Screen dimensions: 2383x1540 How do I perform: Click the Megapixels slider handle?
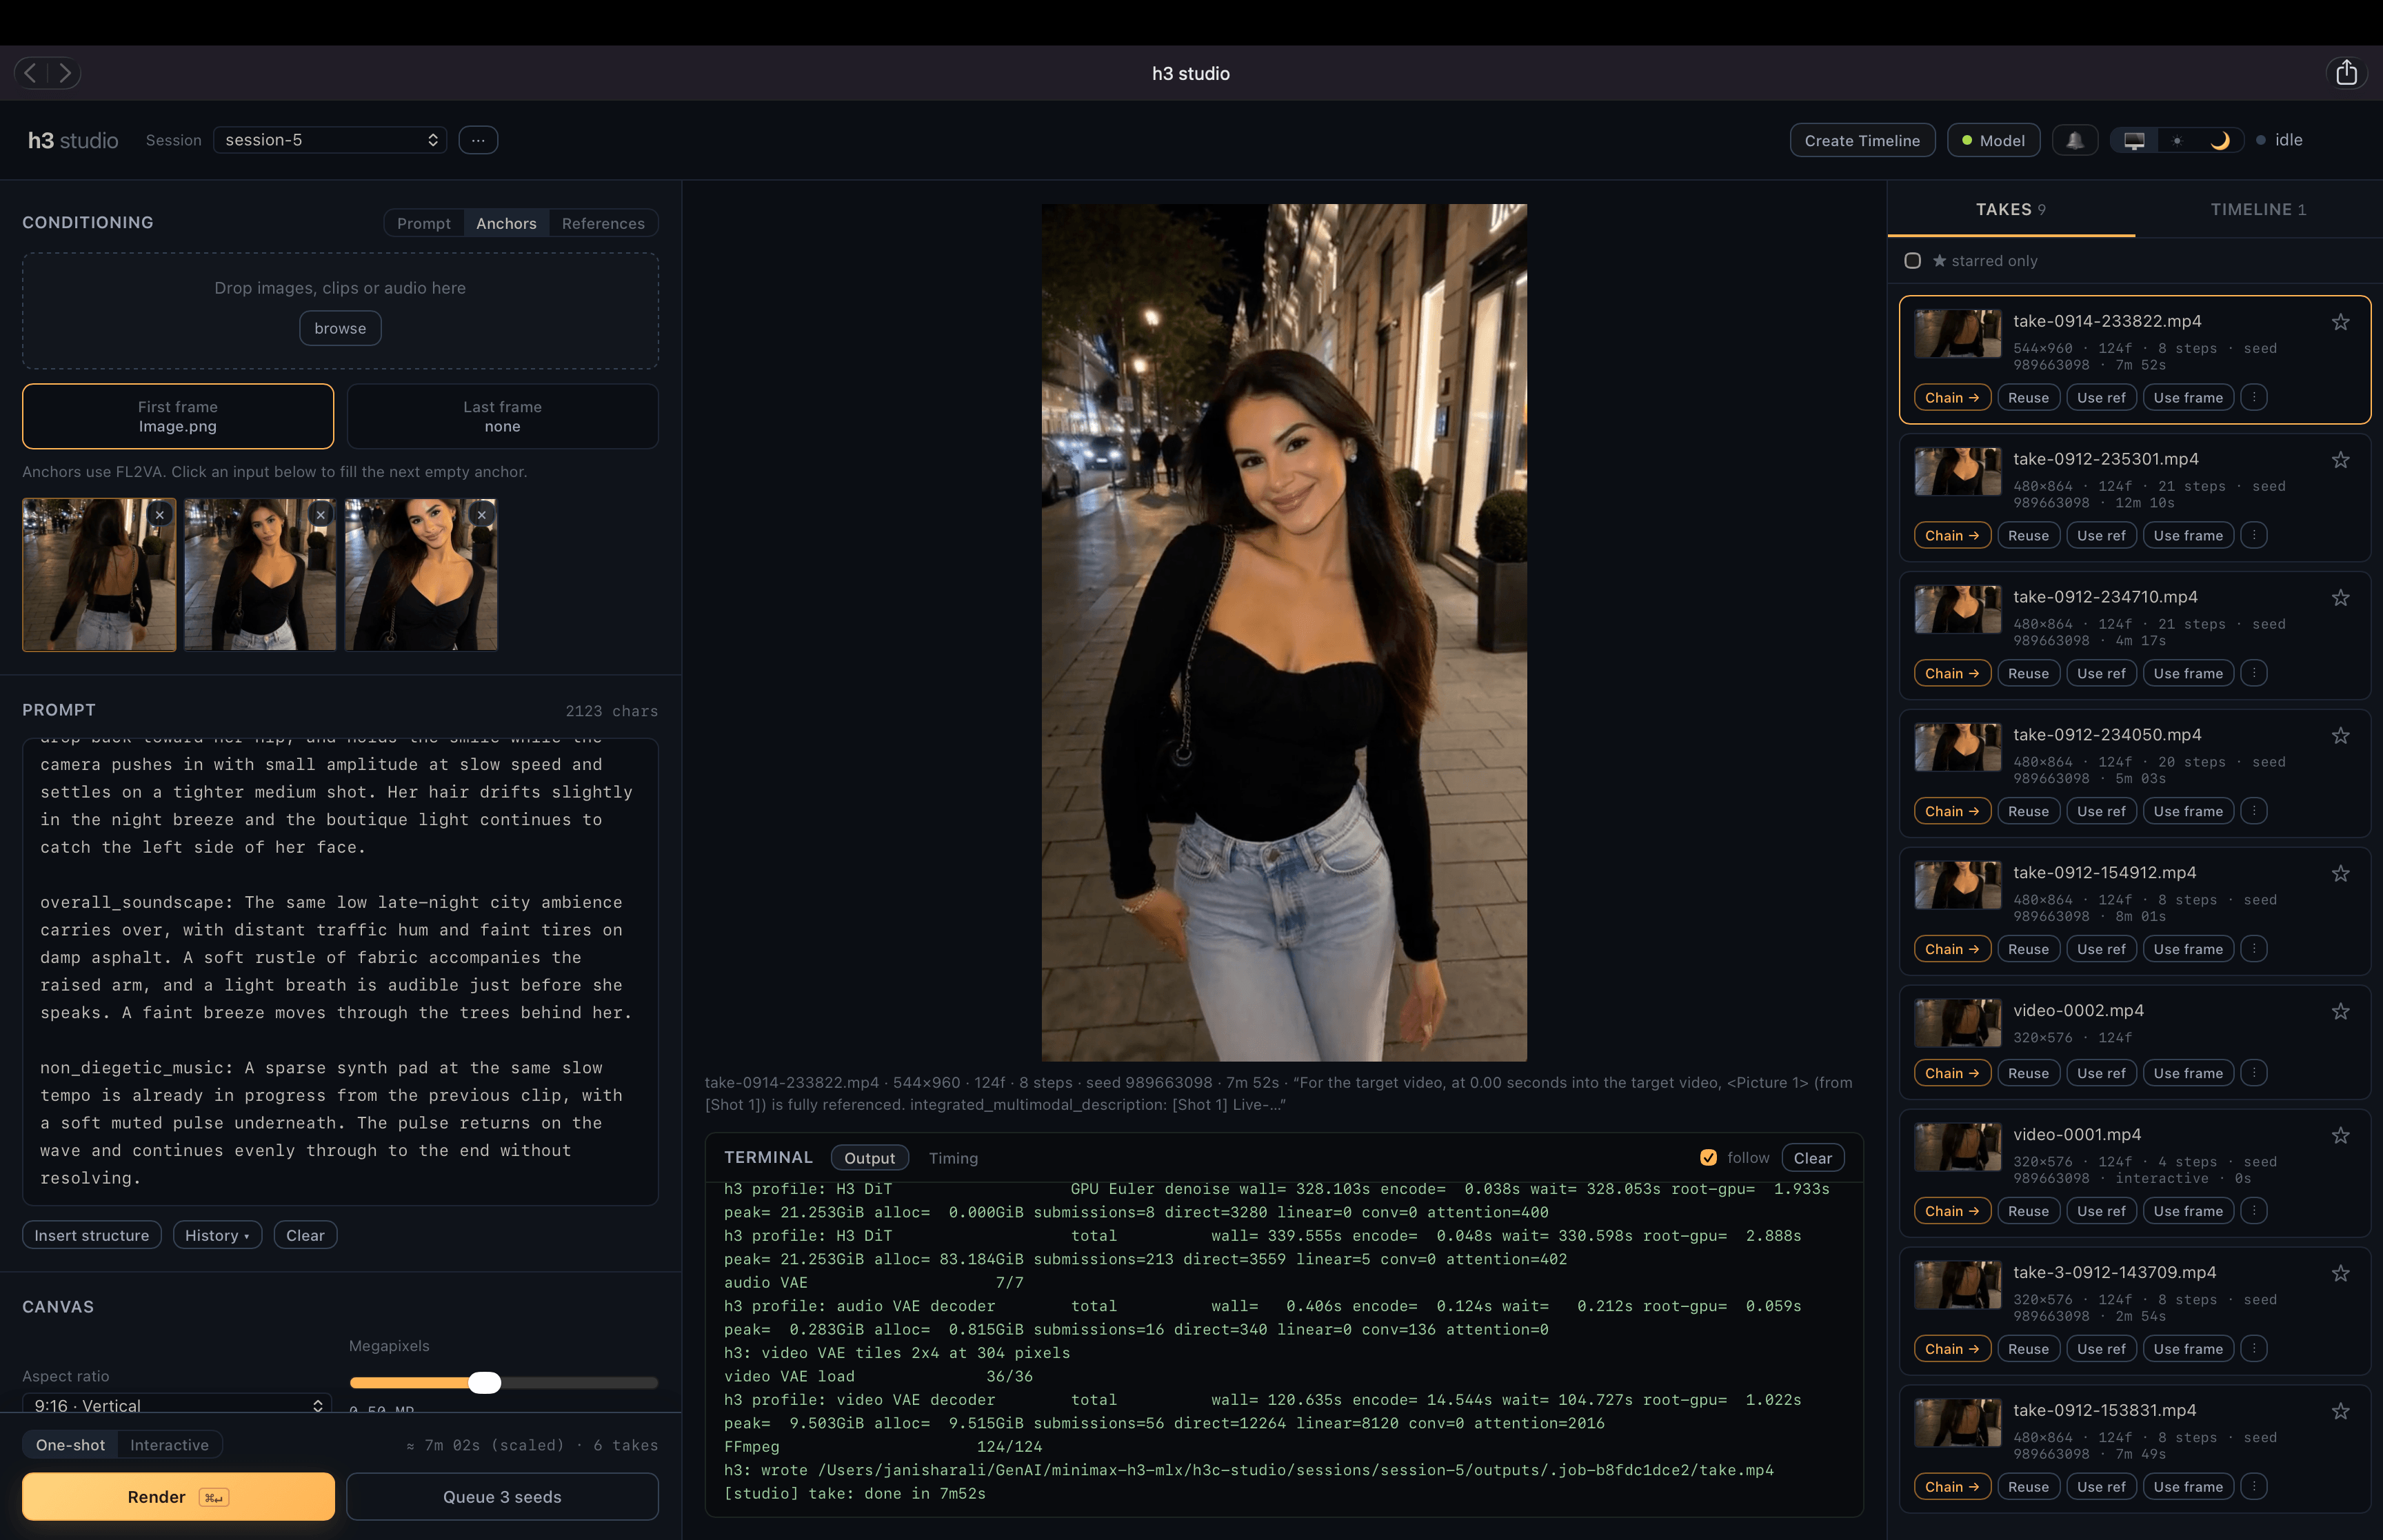pyautogui.click(x=485, y=1383)
